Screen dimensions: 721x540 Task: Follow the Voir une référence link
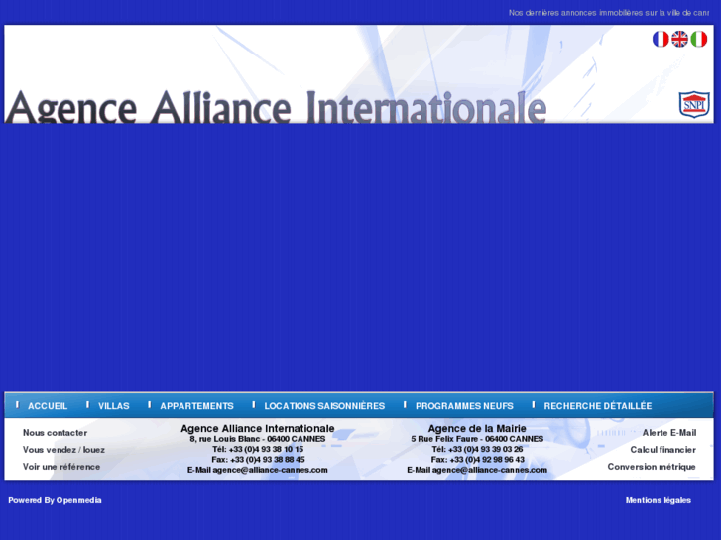61,467
